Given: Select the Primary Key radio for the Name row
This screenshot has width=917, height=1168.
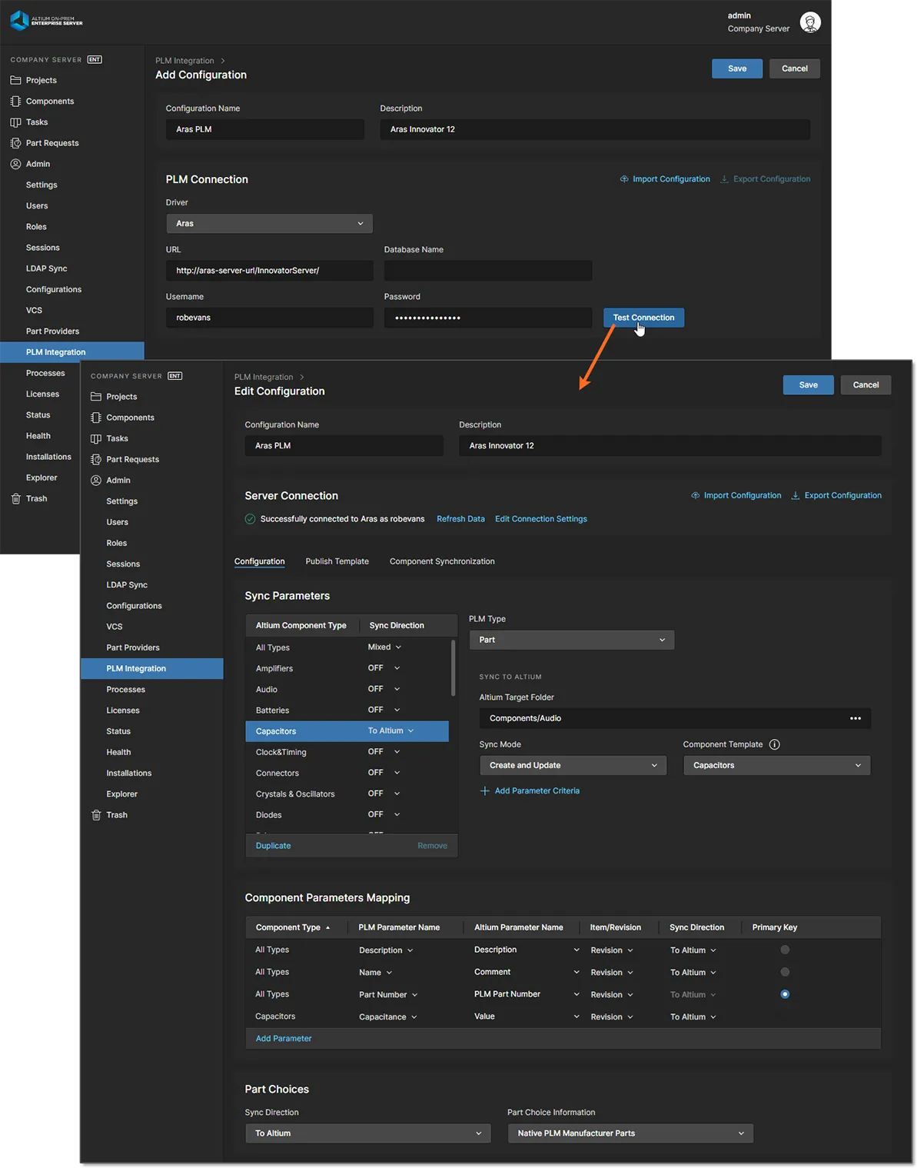Looking at the screenshot, I should tap(785, 972).
